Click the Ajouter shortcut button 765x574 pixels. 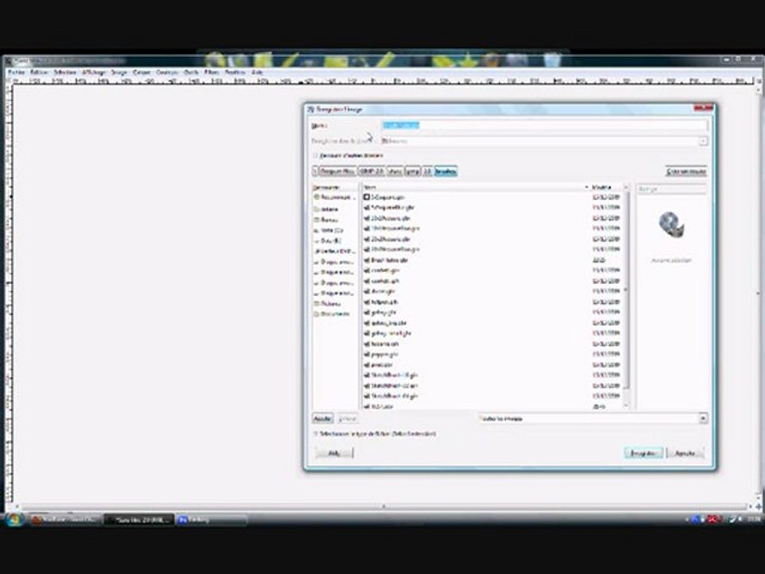tap(322, 419)
